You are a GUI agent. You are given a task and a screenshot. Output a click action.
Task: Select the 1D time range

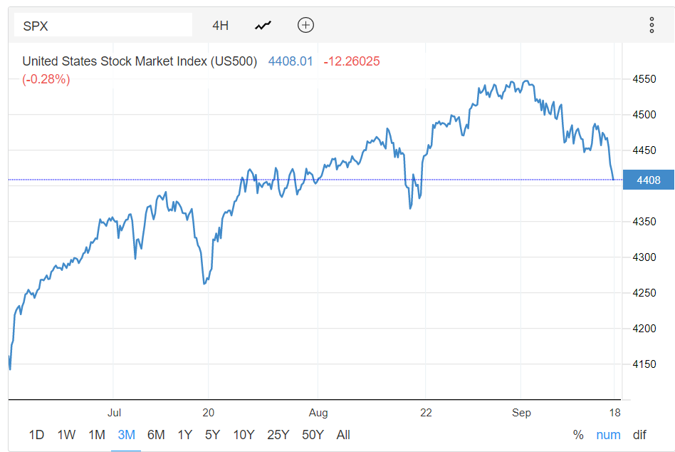pos(36,435)
